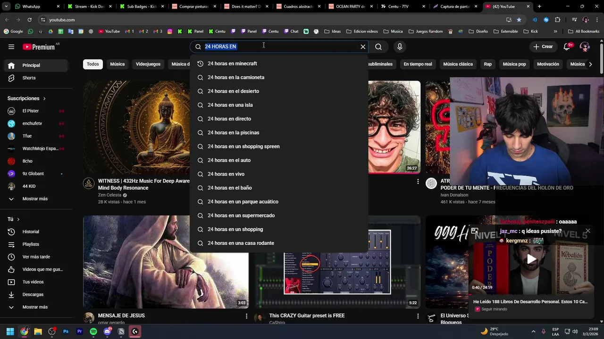The width and height of the screenshot is (604, 339).
Task: Open MENSAJE DE JESUS video thumbnail
Action: [x=166, y=262]
